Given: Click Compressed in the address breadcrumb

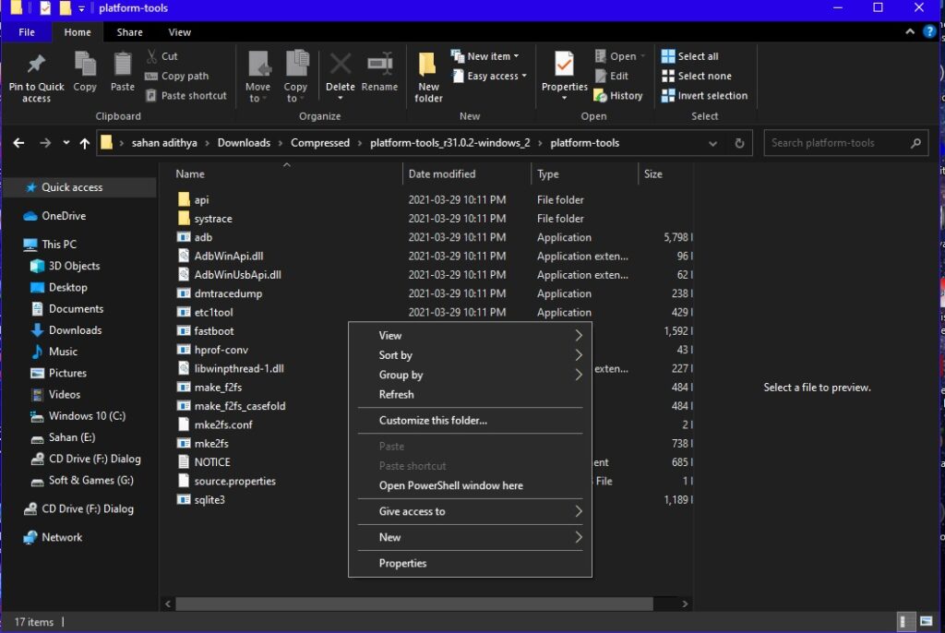Looking at the screenshot, I should click(320, 143).
